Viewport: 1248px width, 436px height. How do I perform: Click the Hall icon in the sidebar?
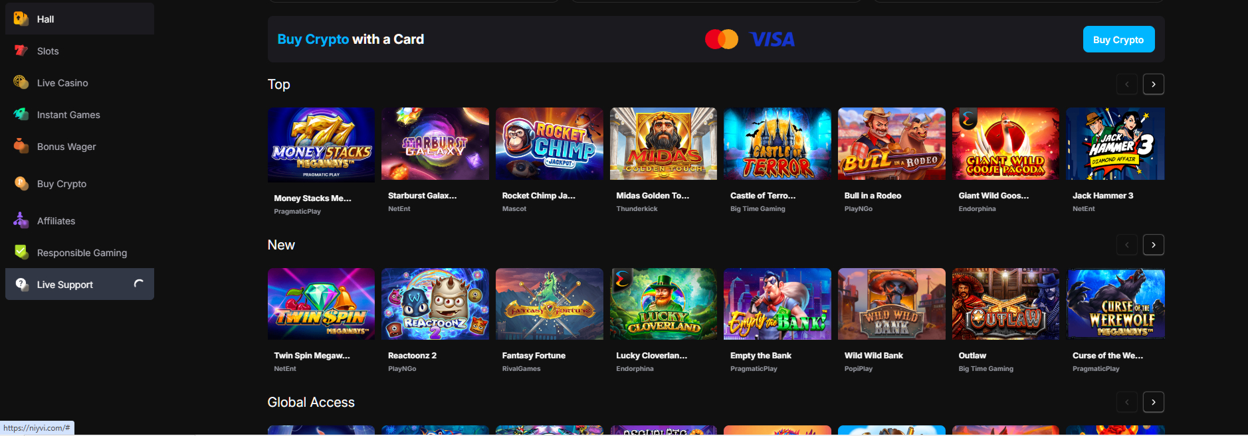pyautogui.click(x=21, y=19)
